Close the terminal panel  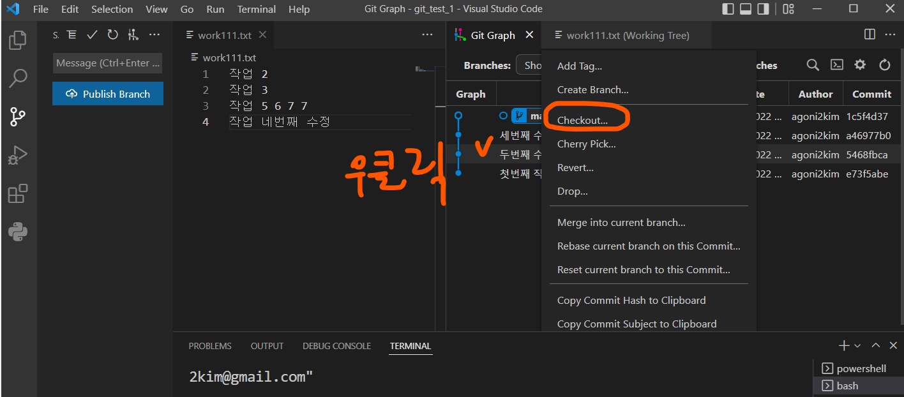893,345
